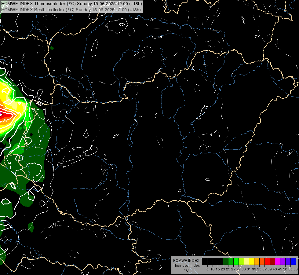Select the pale yellow 30–31 legend swatch
Viewport: 299px width, 275px height.
pos(246,261)
